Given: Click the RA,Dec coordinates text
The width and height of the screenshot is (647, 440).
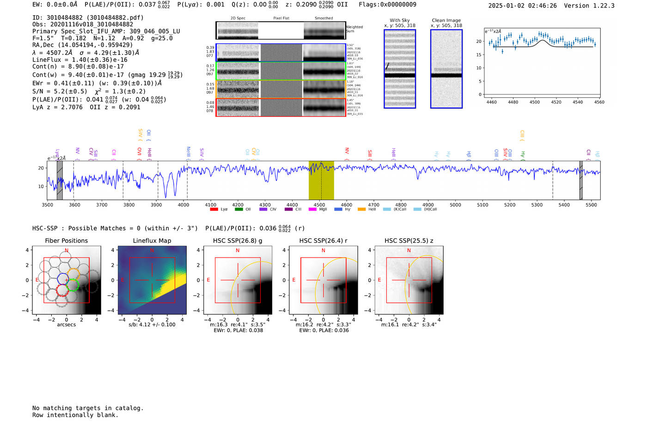Looking at the screenshot, I should click(82, 45).
